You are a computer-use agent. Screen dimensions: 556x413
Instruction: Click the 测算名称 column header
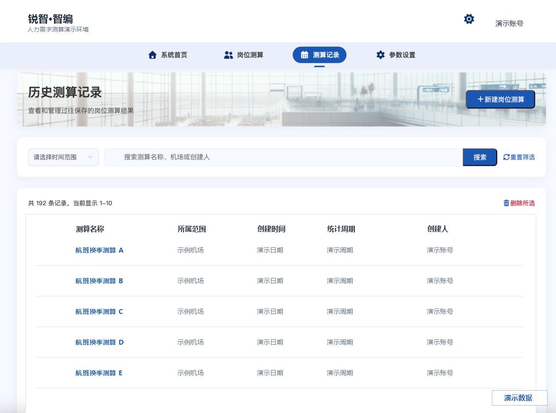pos(90,229)
